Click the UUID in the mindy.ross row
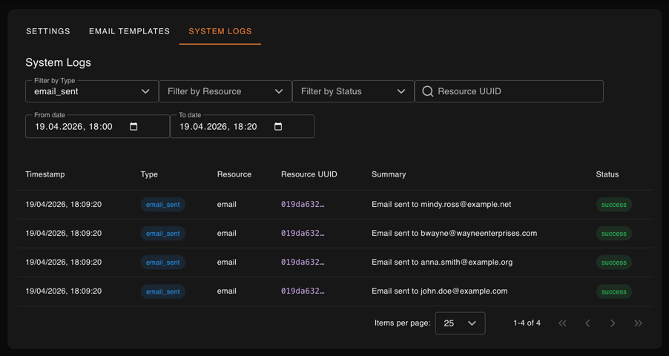This screenshot has height=356, width=669. click(x=303, y=205)
